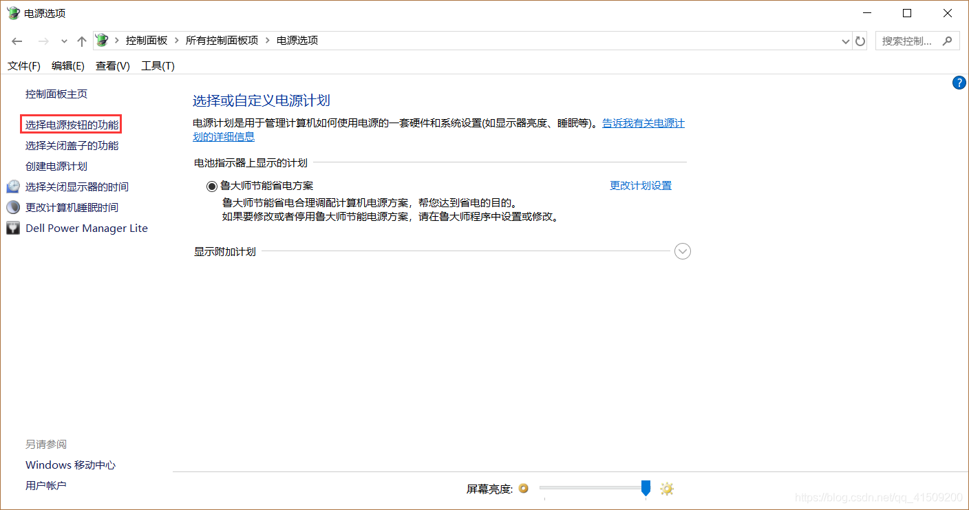Click the window title bar Power Options icon

pyautogui.click(x=14, y=13)
